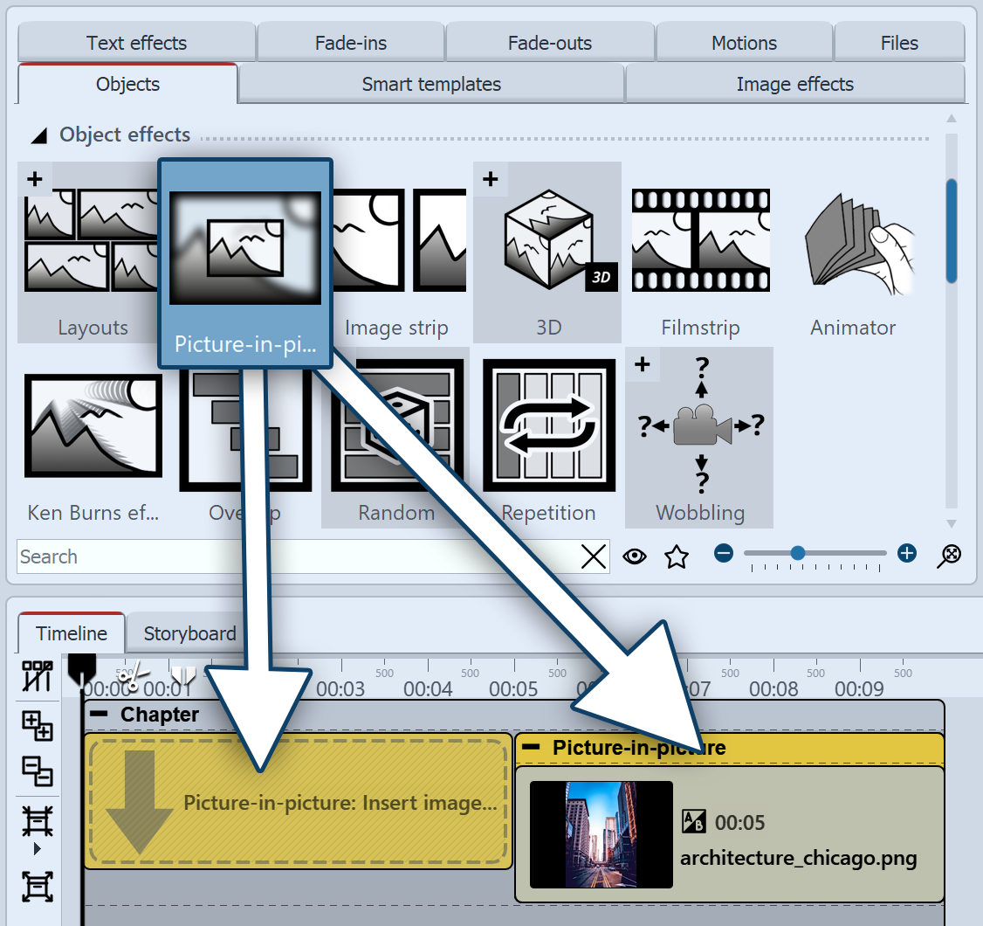Open the Storyboard tab
Screen dimensions: 983x926
(189, 633)
